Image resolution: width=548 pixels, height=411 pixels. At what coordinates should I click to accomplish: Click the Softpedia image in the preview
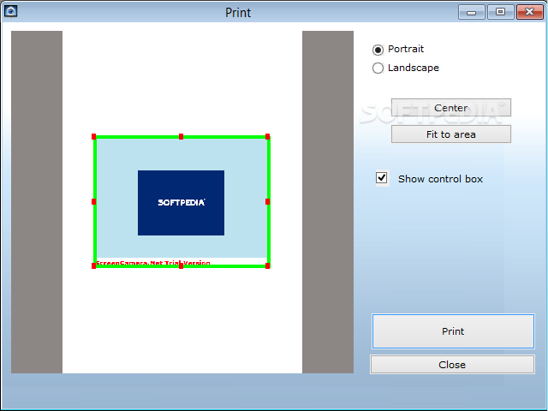click(181, 203)
